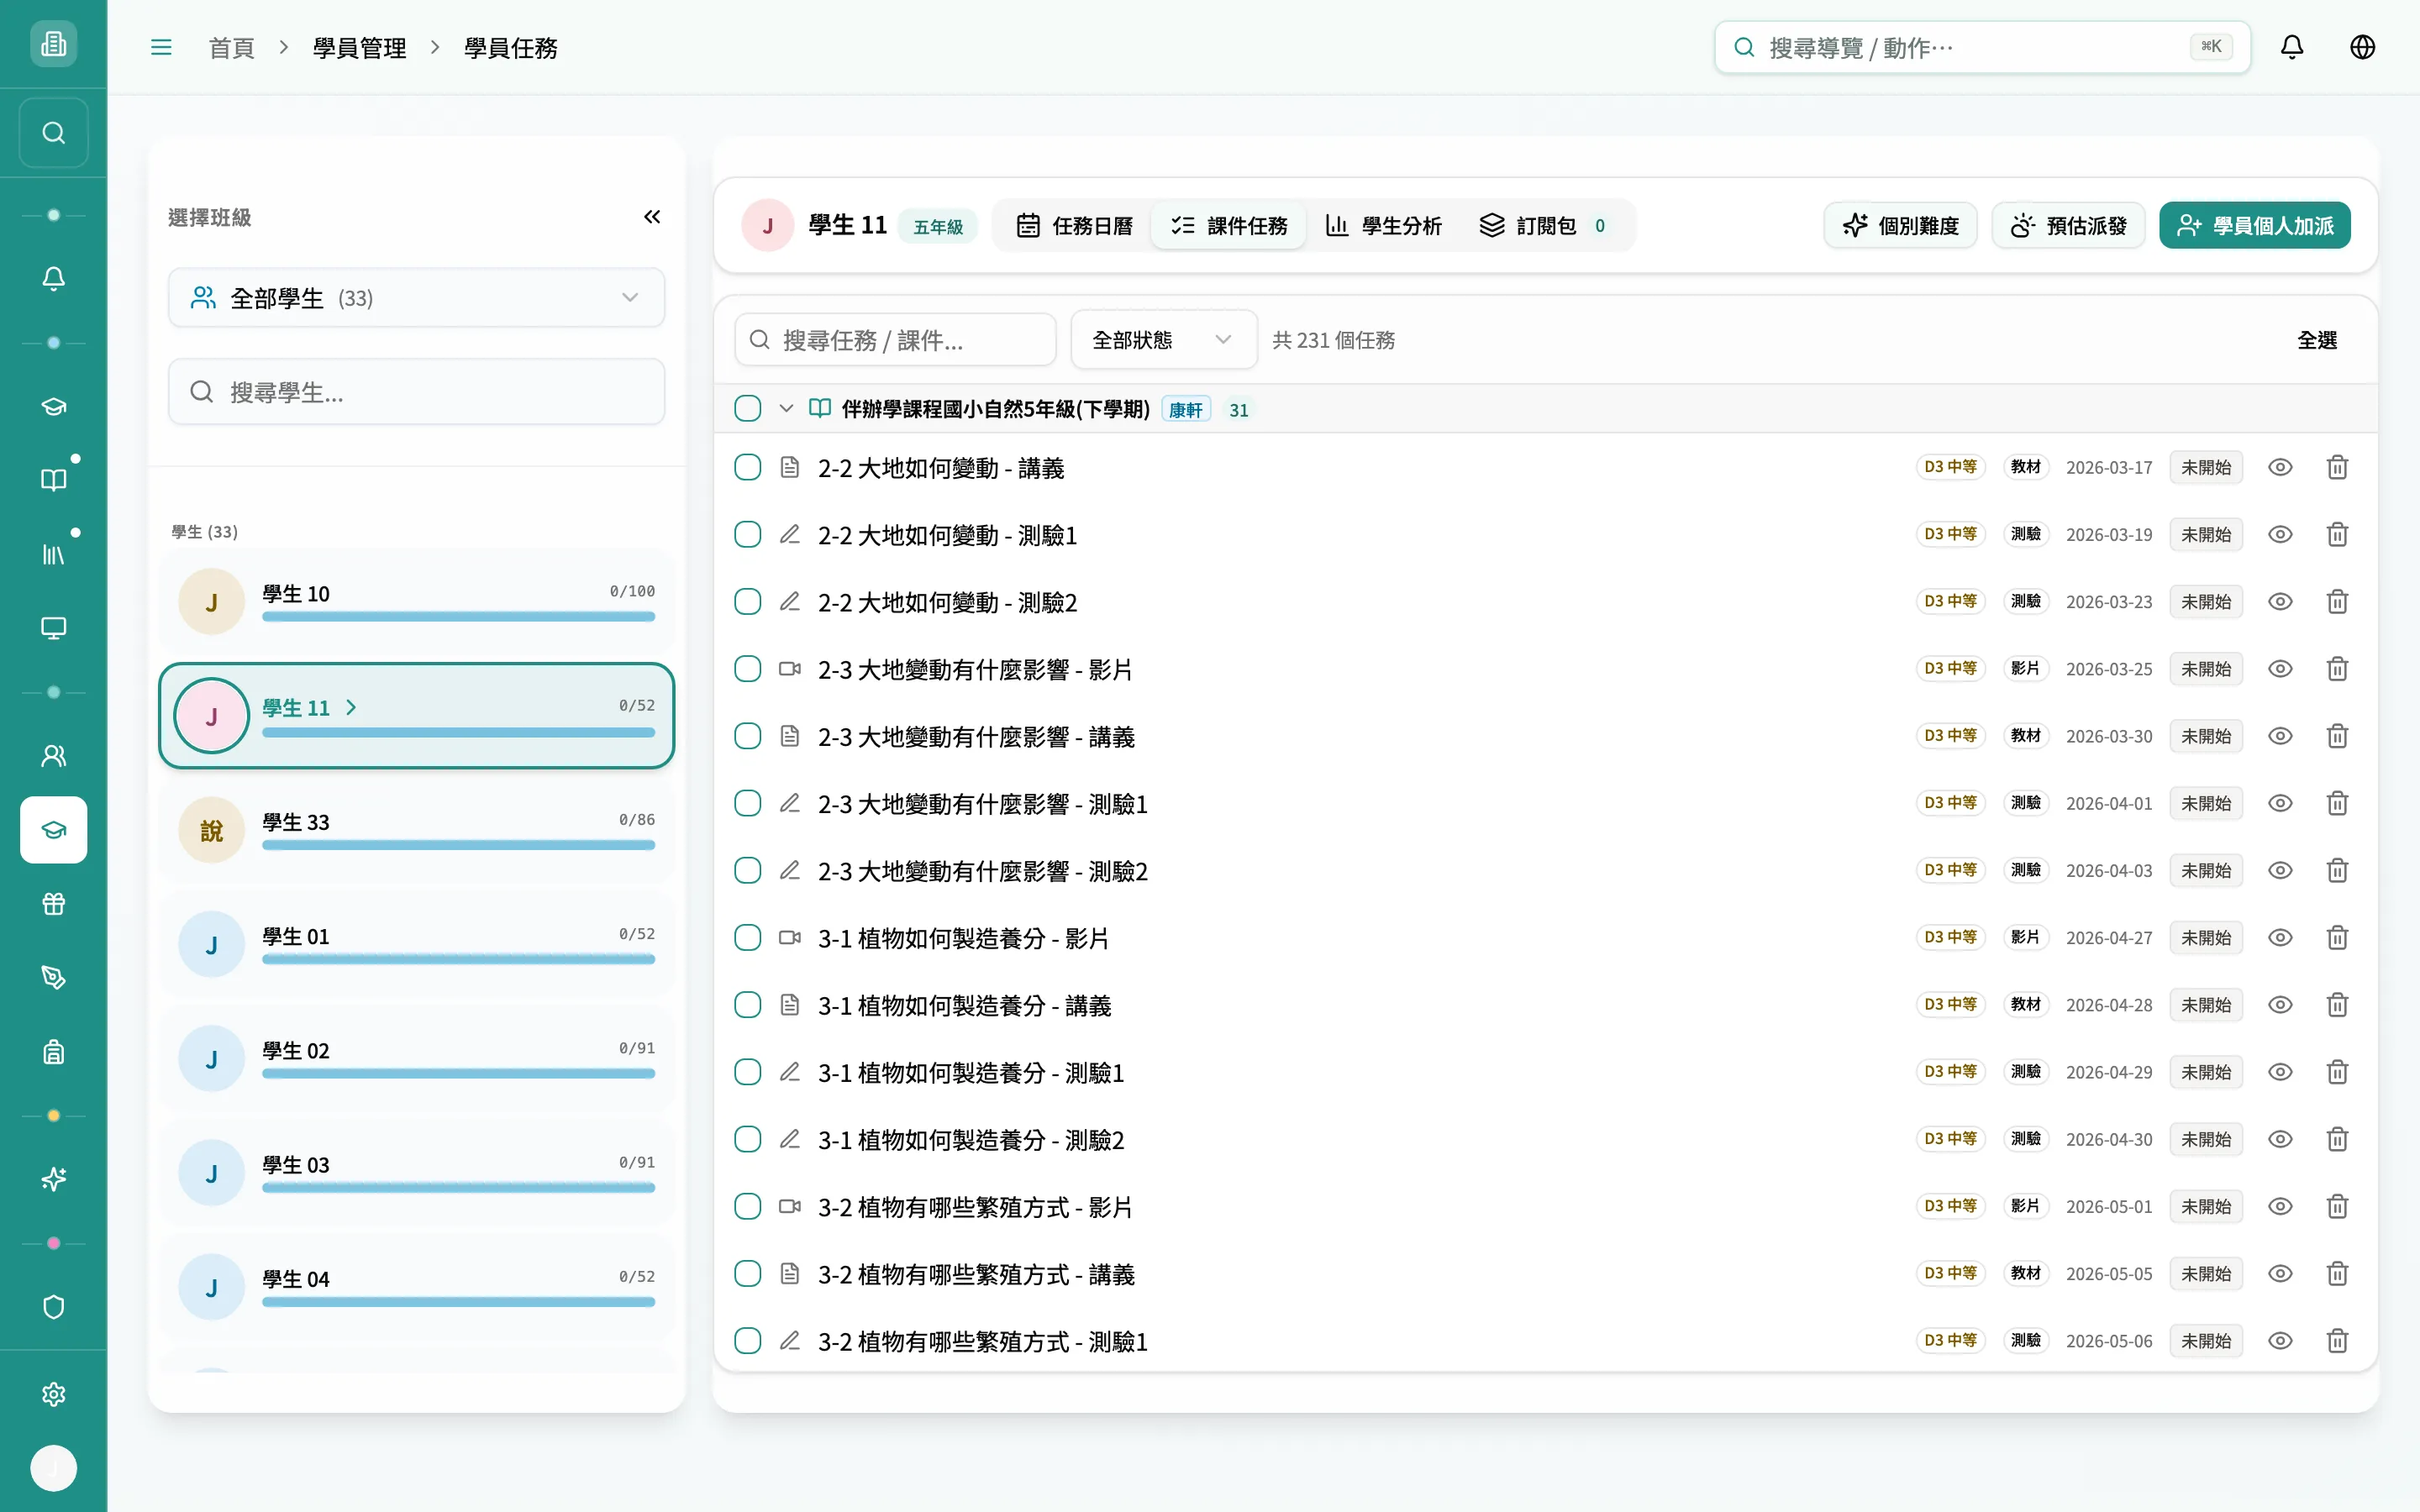The width and height of the screenshot is (2420, 1512).
Task: Open the 全部學生 class dropdown
Action: [416, 297]
